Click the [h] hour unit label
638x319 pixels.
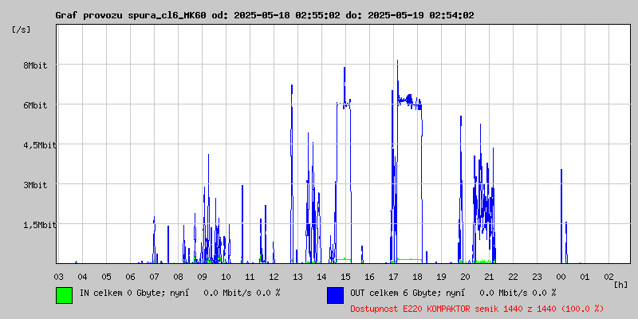[x=620, y=283]
